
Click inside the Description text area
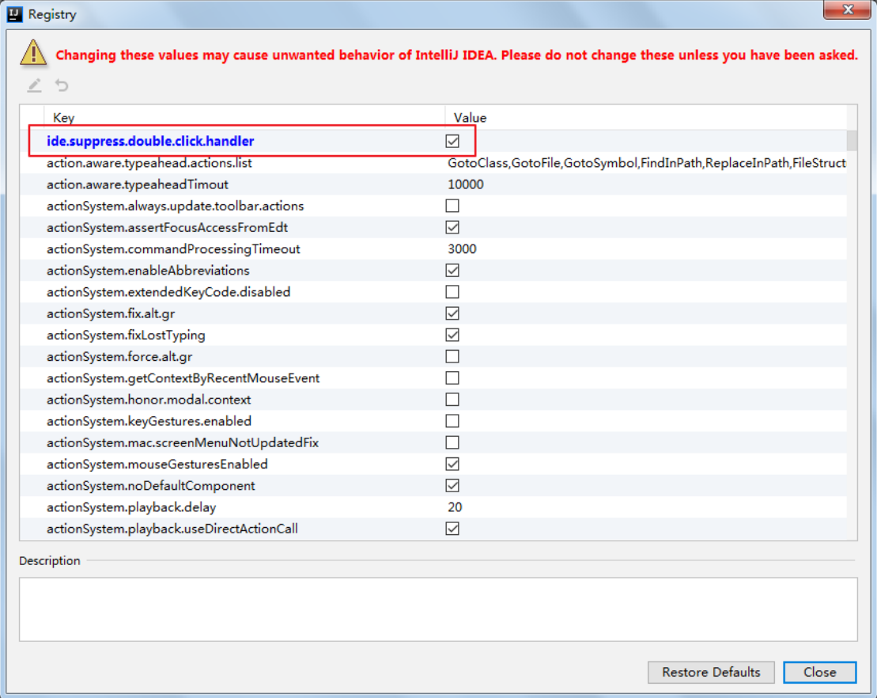point(438,609)
